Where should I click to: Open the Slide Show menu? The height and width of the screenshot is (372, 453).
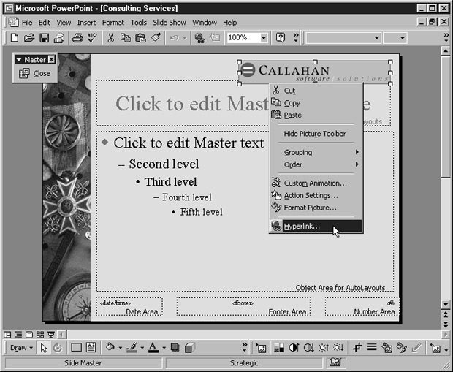[167, 23]
